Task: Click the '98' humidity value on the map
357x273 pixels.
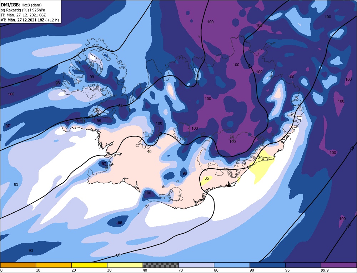Action: [x=57, y=83]
